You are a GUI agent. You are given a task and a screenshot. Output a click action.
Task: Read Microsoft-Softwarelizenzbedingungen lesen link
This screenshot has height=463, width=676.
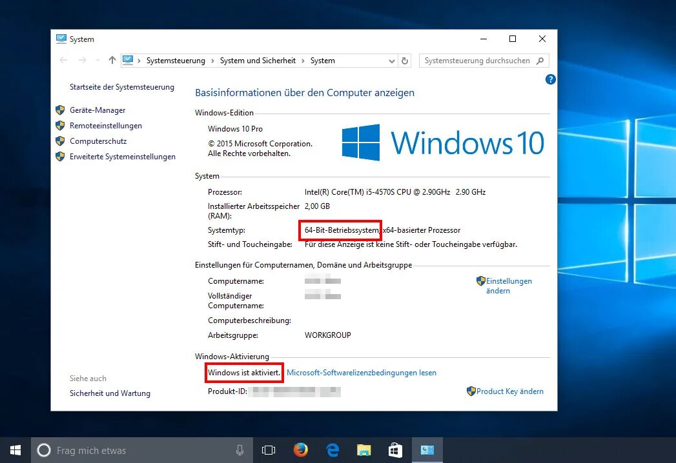(362, 373)
